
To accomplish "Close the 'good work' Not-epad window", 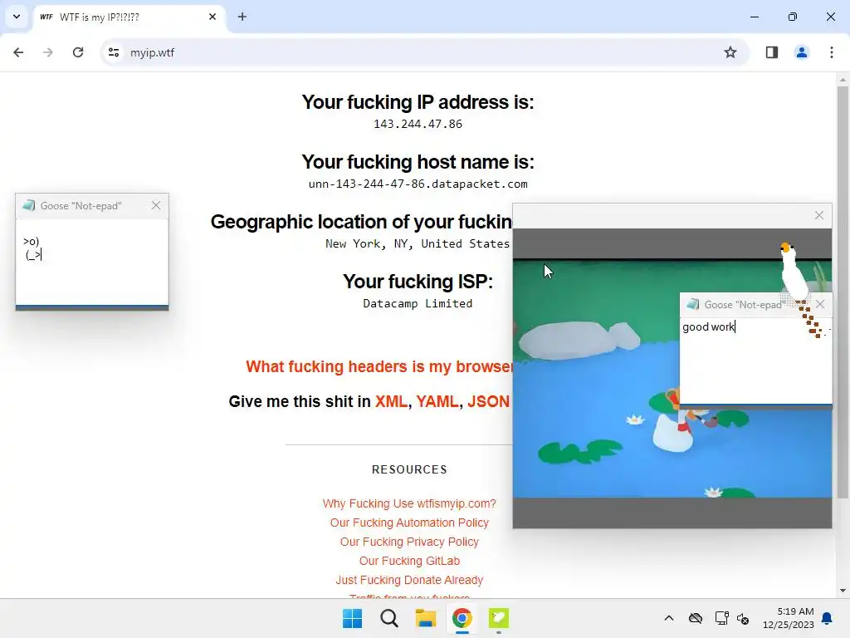I will [x=820, y=304].
